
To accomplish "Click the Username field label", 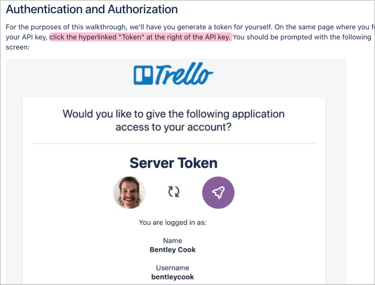I will 172,268.
